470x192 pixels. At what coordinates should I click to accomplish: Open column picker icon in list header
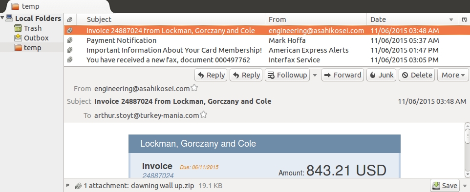(x=464, y=19)
